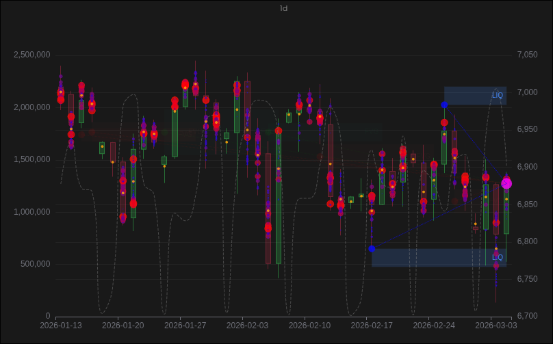Click the 7,000 price axis label
The height and width of the screenshot is (344, 553).
527,92
